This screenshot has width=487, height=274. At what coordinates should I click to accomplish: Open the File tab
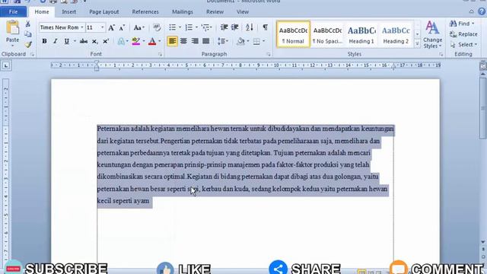point(13,12)
